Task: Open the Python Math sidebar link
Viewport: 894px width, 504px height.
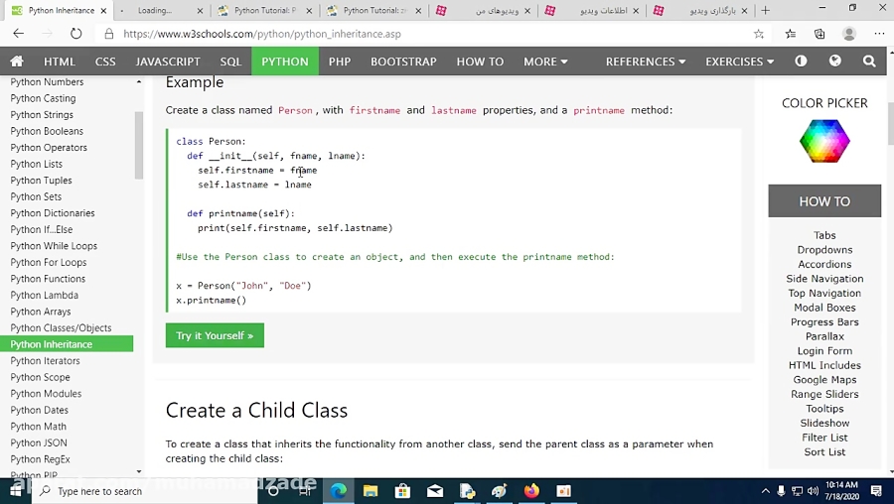Action: click(38, 426)
